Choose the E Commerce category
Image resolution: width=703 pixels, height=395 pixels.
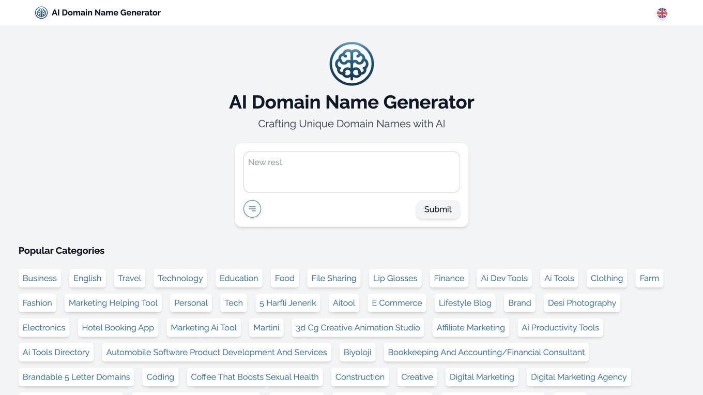(x=397, y=303)
